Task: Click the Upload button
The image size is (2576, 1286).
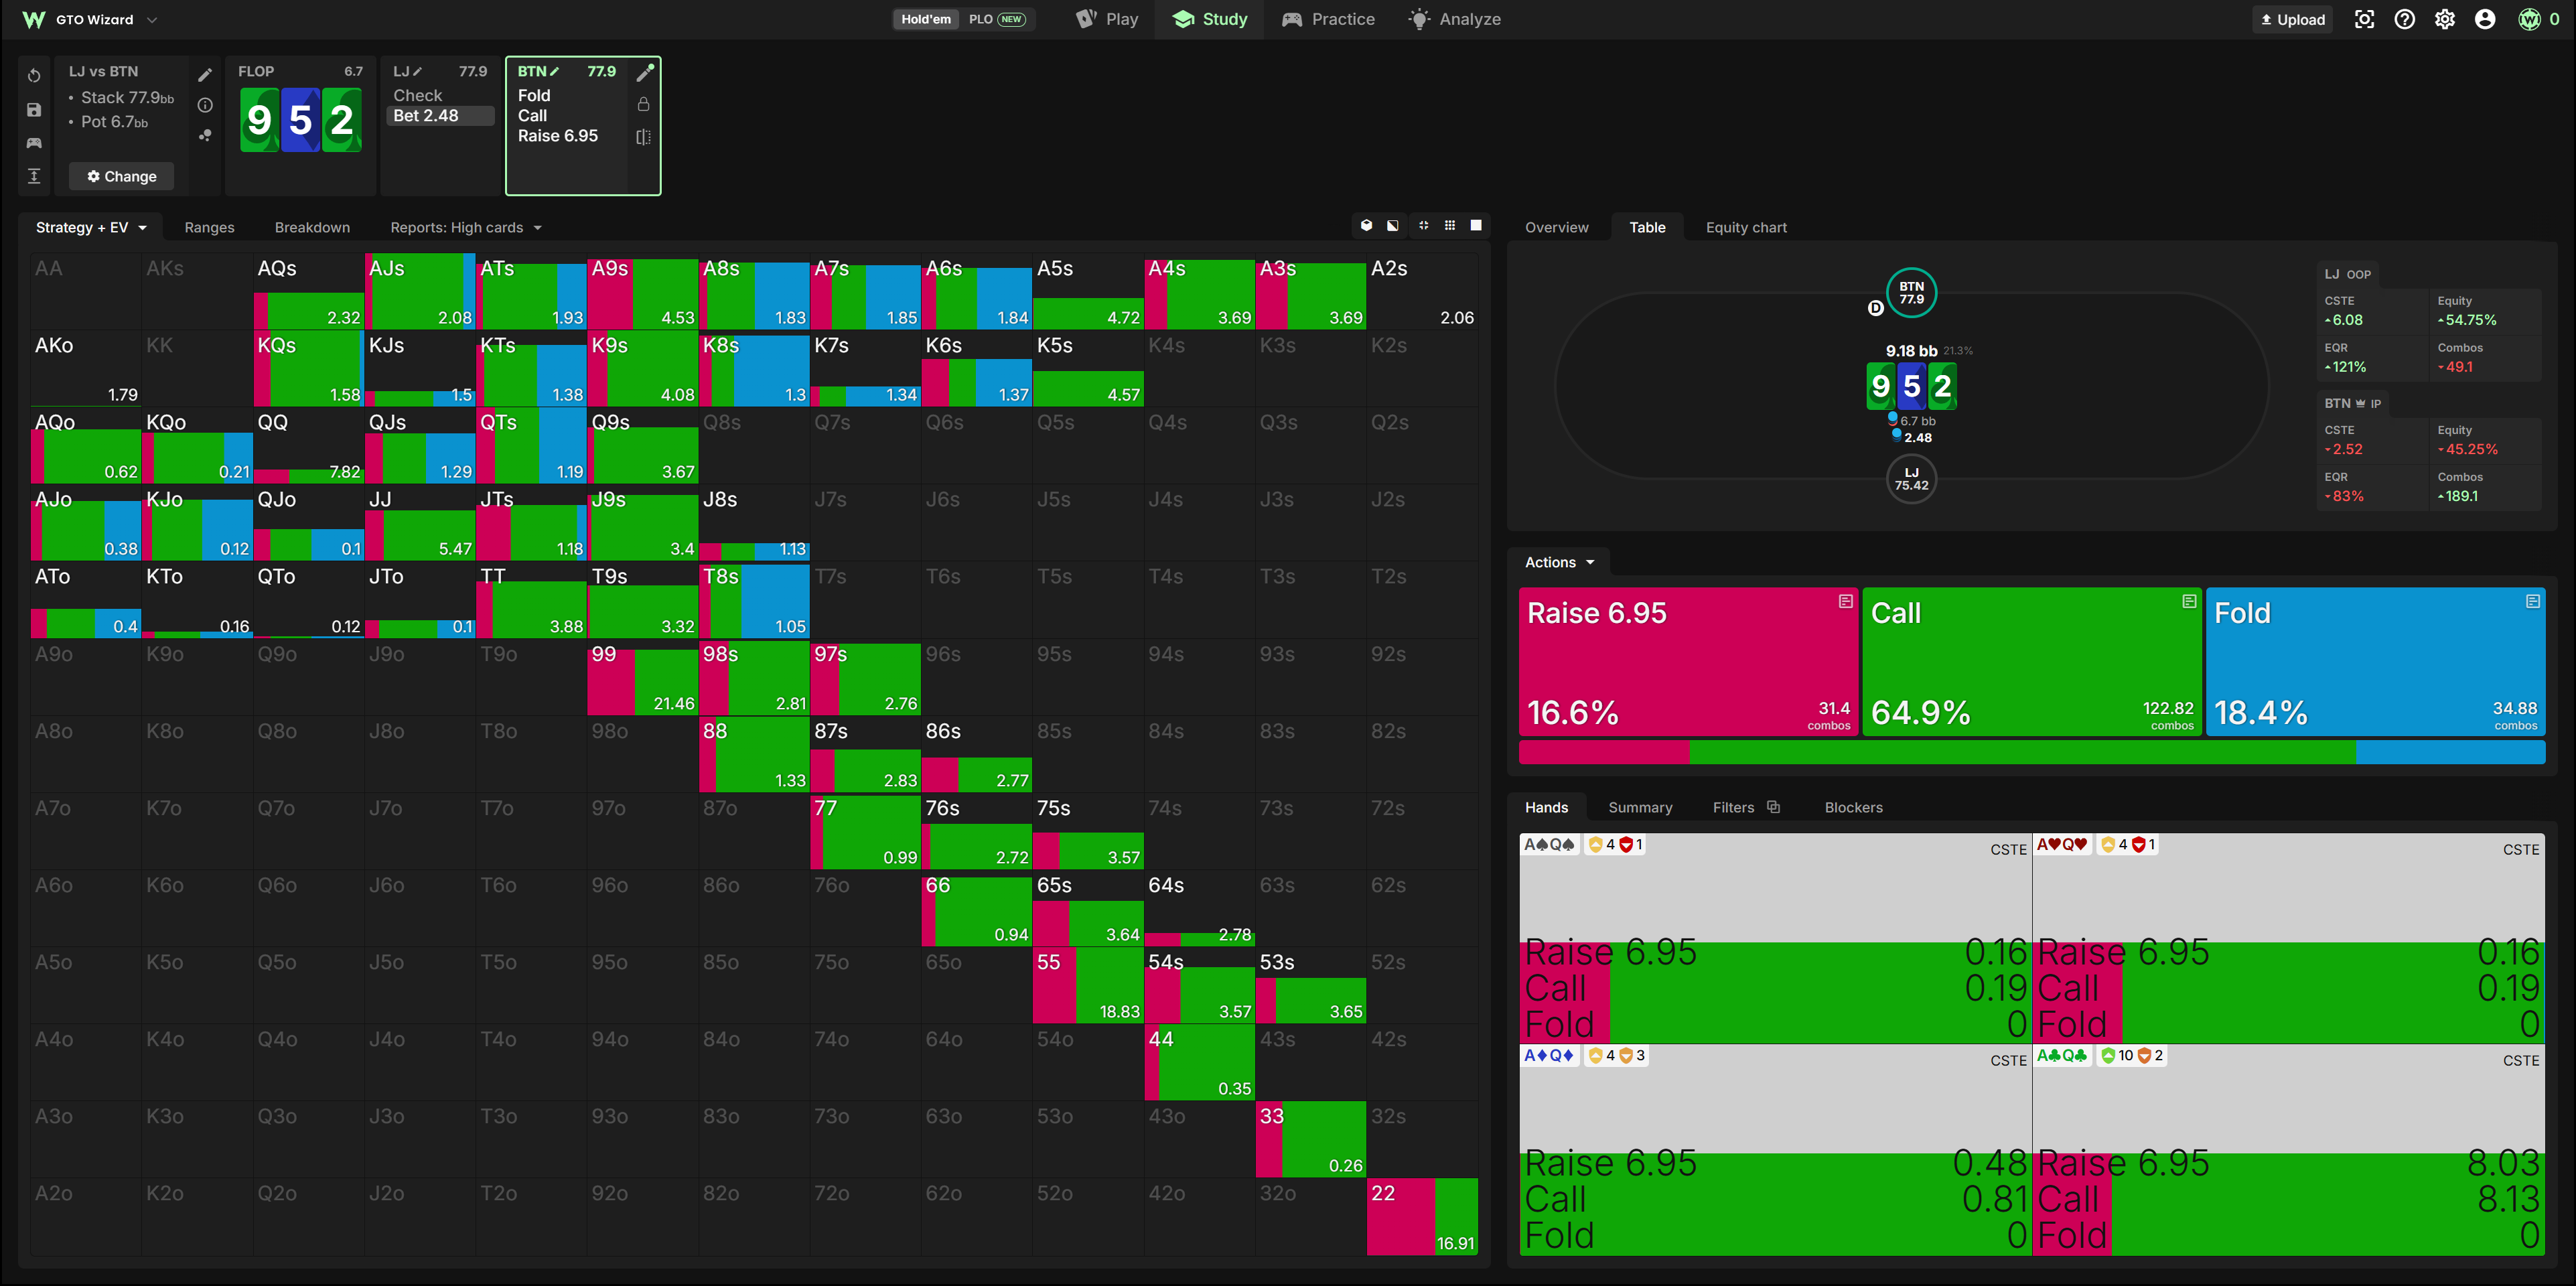Action: pos(2292,19)
